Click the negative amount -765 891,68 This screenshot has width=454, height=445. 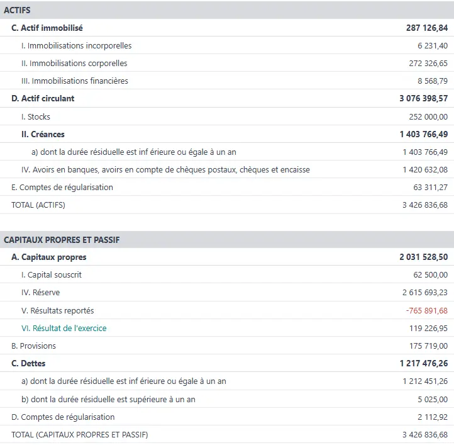[x=426, y=310]
